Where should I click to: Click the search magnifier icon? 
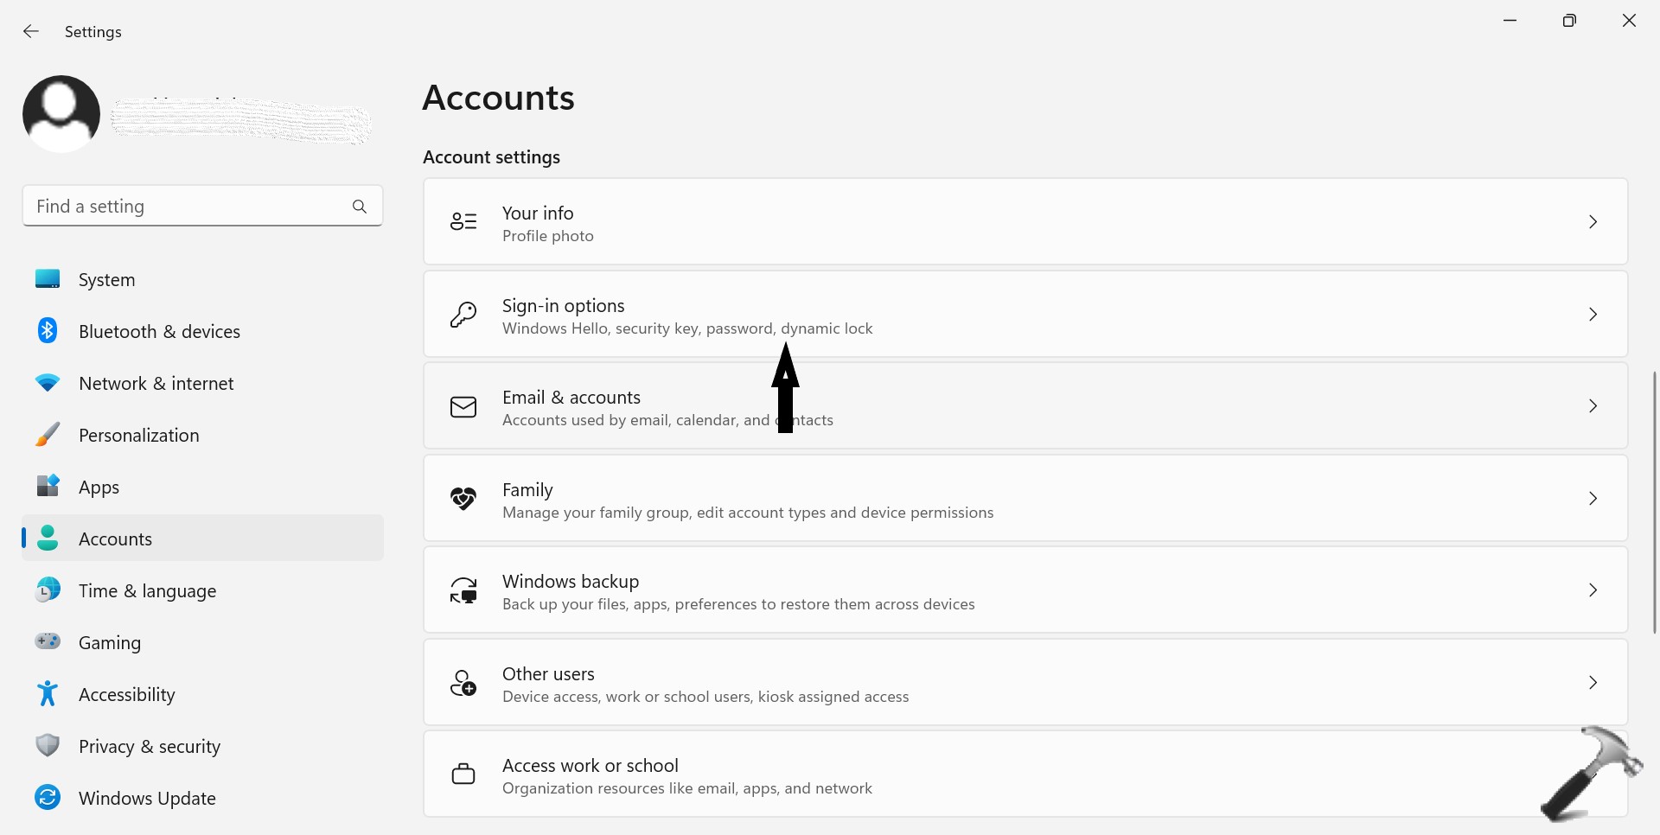pos(360,207)
